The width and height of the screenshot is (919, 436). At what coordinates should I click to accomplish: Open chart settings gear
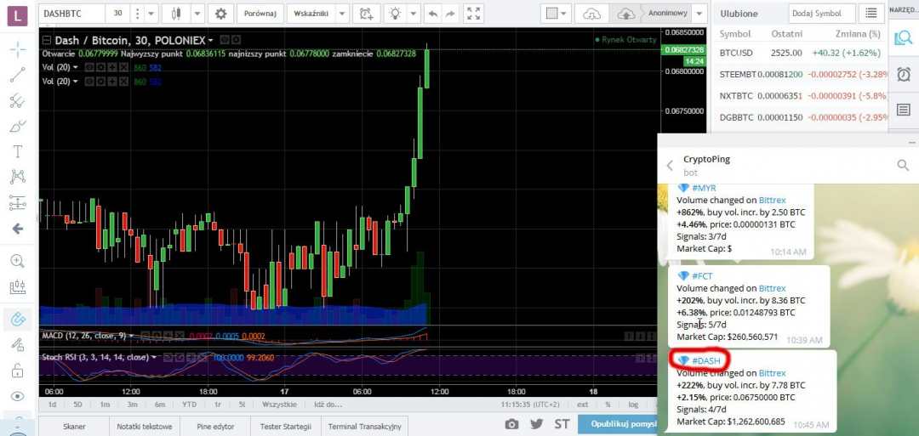[x=221, y=14]
